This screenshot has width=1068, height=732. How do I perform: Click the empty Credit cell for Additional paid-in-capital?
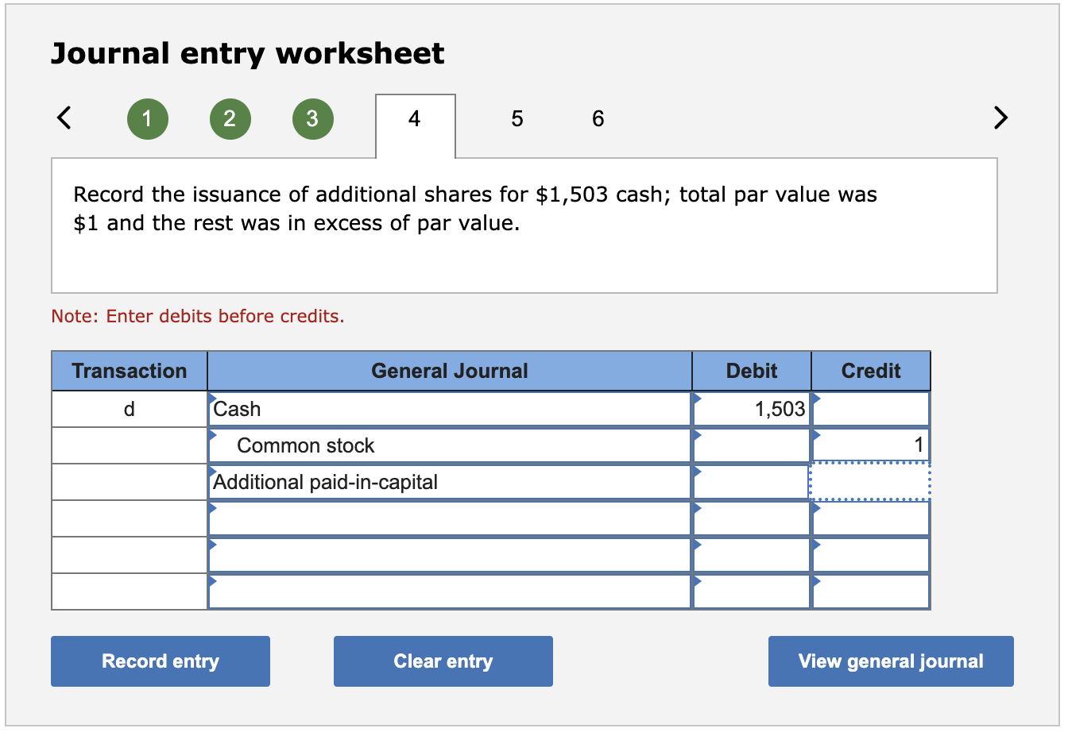(870, 481)
